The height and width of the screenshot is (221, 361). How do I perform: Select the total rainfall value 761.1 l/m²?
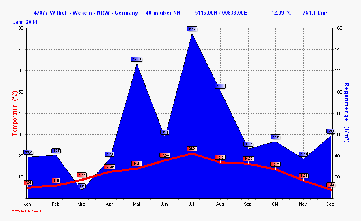point(315,13)
